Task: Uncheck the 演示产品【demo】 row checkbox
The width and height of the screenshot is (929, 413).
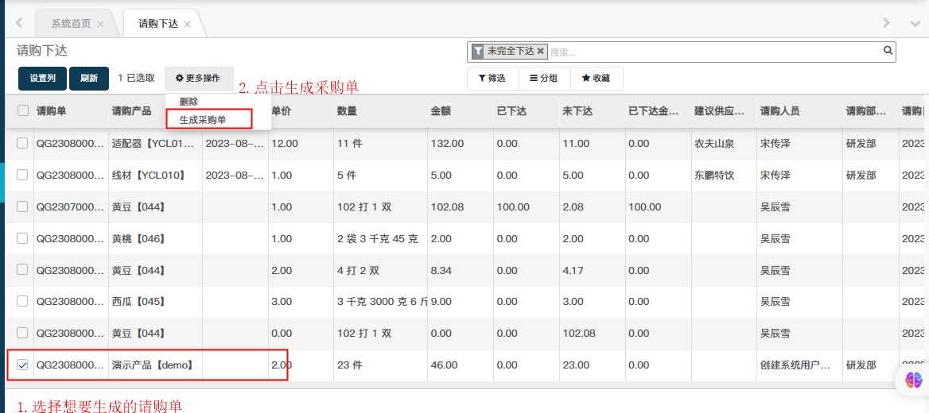Action: point(23,365)
